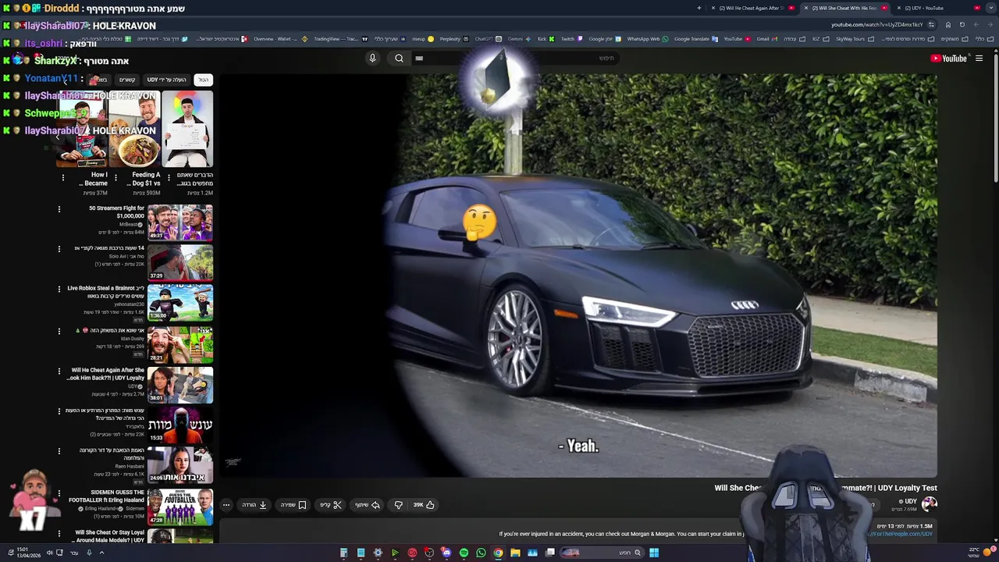Open options for the Idan Dushy video
This screenshot has height=562, width=999.
[x=59, y=331]
